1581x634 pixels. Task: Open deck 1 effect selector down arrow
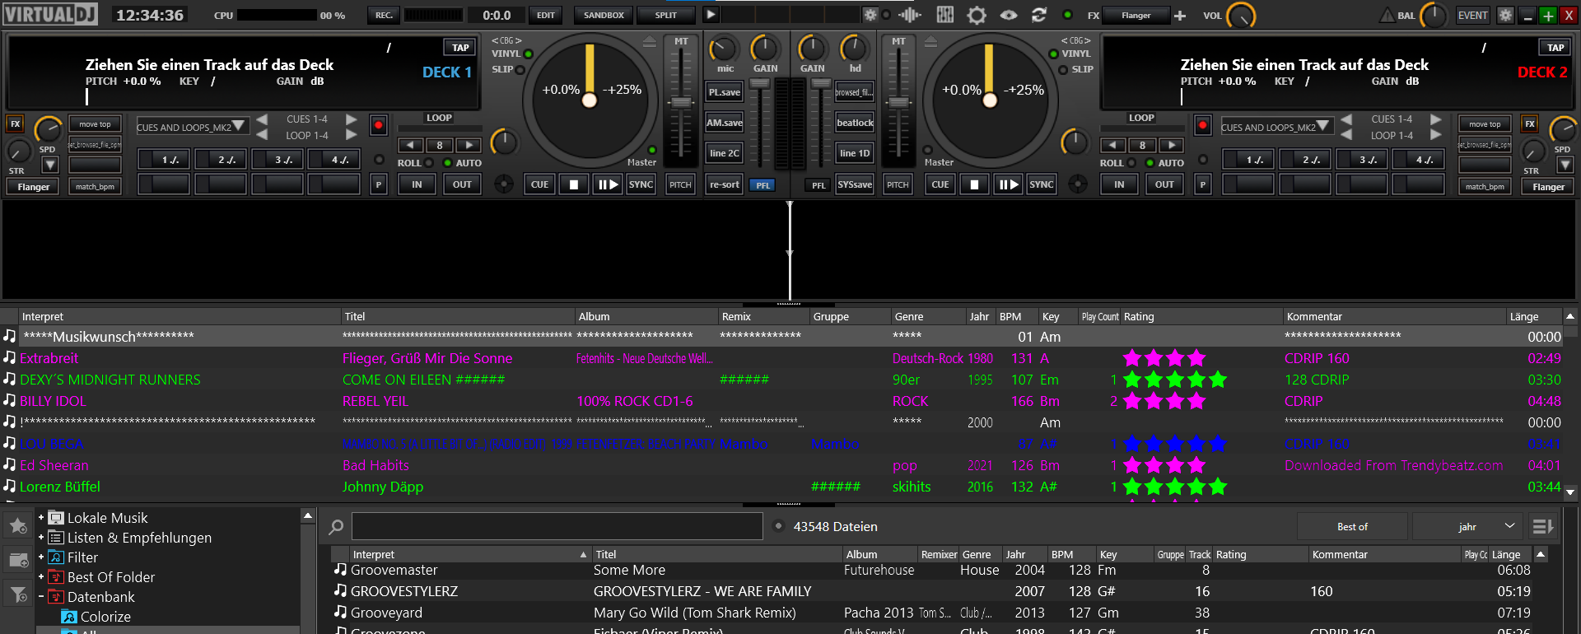(50, 165)
